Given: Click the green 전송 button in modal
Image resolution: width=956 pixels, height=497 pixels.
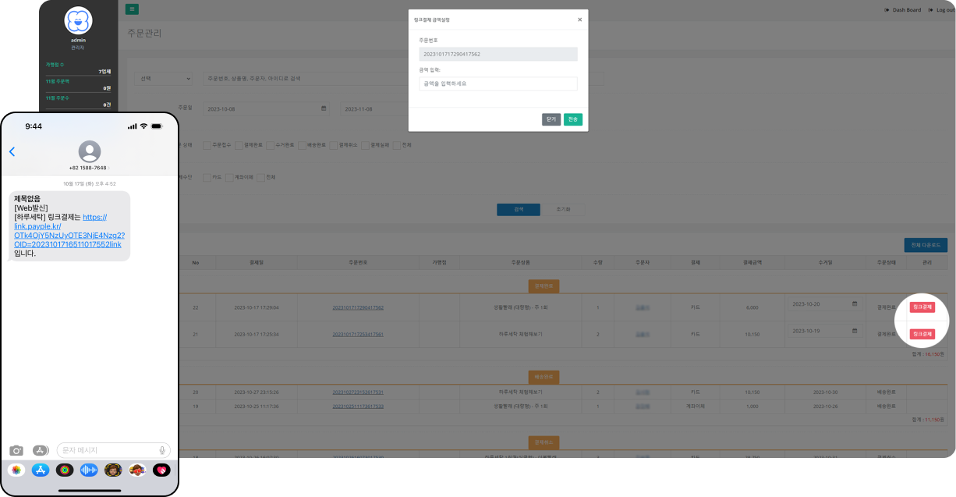Looking at the screenshot, I should pyautogui.click(x=573, y=119).
